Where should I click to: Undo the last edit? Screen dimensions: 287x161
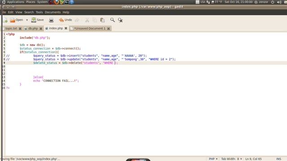pos(65,20)
